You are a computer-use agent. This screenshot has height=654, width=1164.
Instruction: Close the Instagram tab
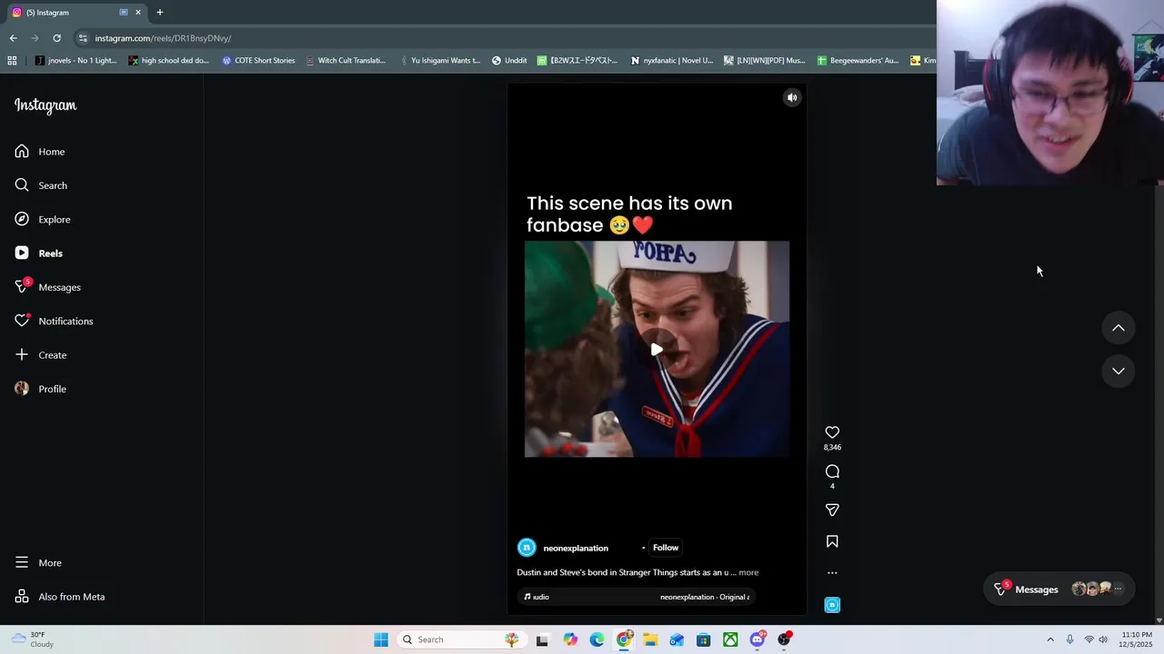click(x=138, y=12)
